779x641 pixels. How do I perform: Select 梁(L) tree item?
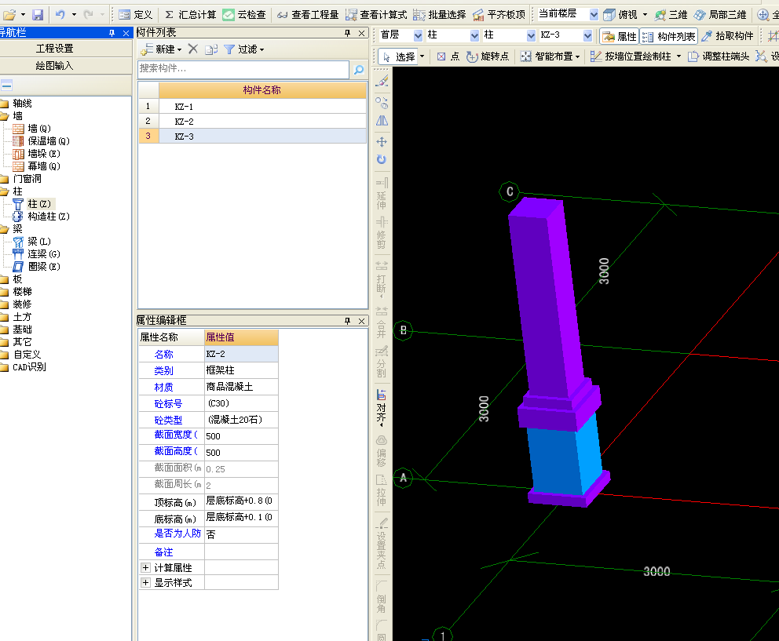pos(31,242)
